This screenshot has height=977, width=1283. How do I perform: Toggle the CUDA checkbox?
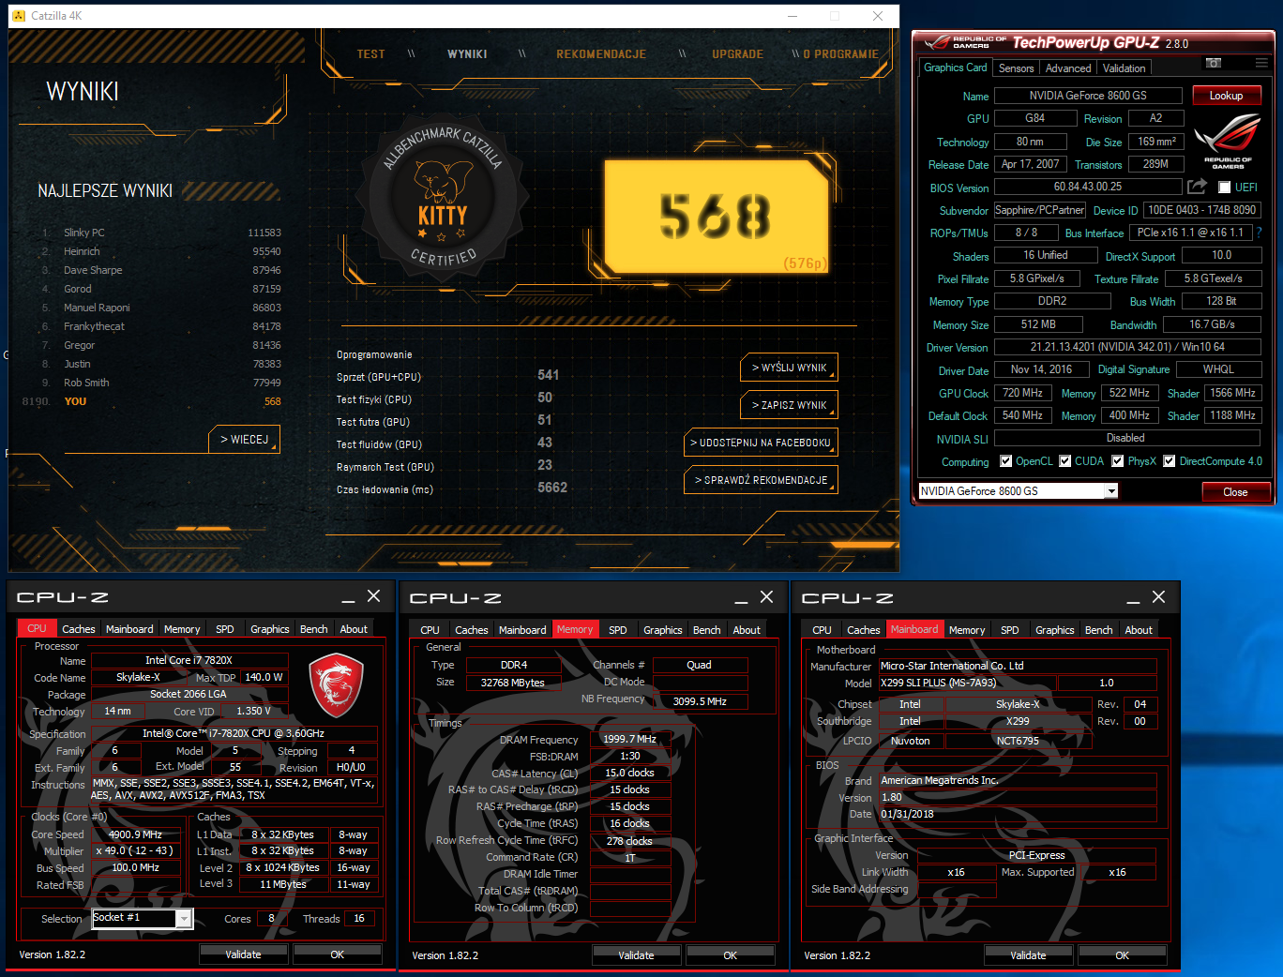(1064, 461)
